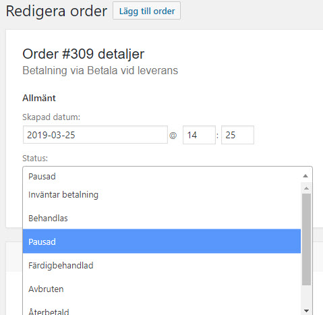The width and height of the screenshot is (323, 315).
Task: Pick Färdigbehandlad order status
Action: (x=162, y=265)
